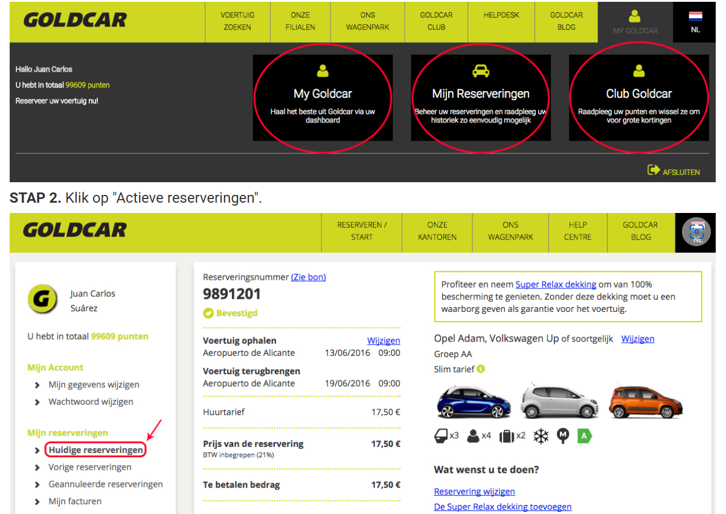Viewport: 726px width, 514px height.
Task: Click the round G avatar of Juan Carlos
Action: click(x=42, y=300)
